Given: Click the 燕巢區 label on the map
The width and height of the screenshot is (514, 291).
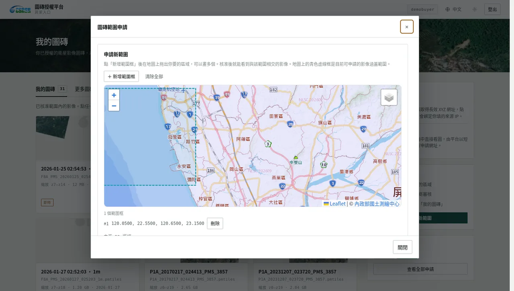Looking at the screenshot, I should pyautogui.click(x=278, y=177).
